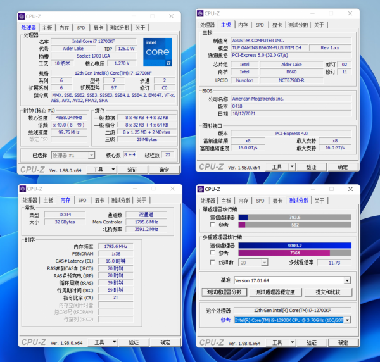
Task: Click 測試處理器分數 bench CPU button
Action: (x=224, y=292)
